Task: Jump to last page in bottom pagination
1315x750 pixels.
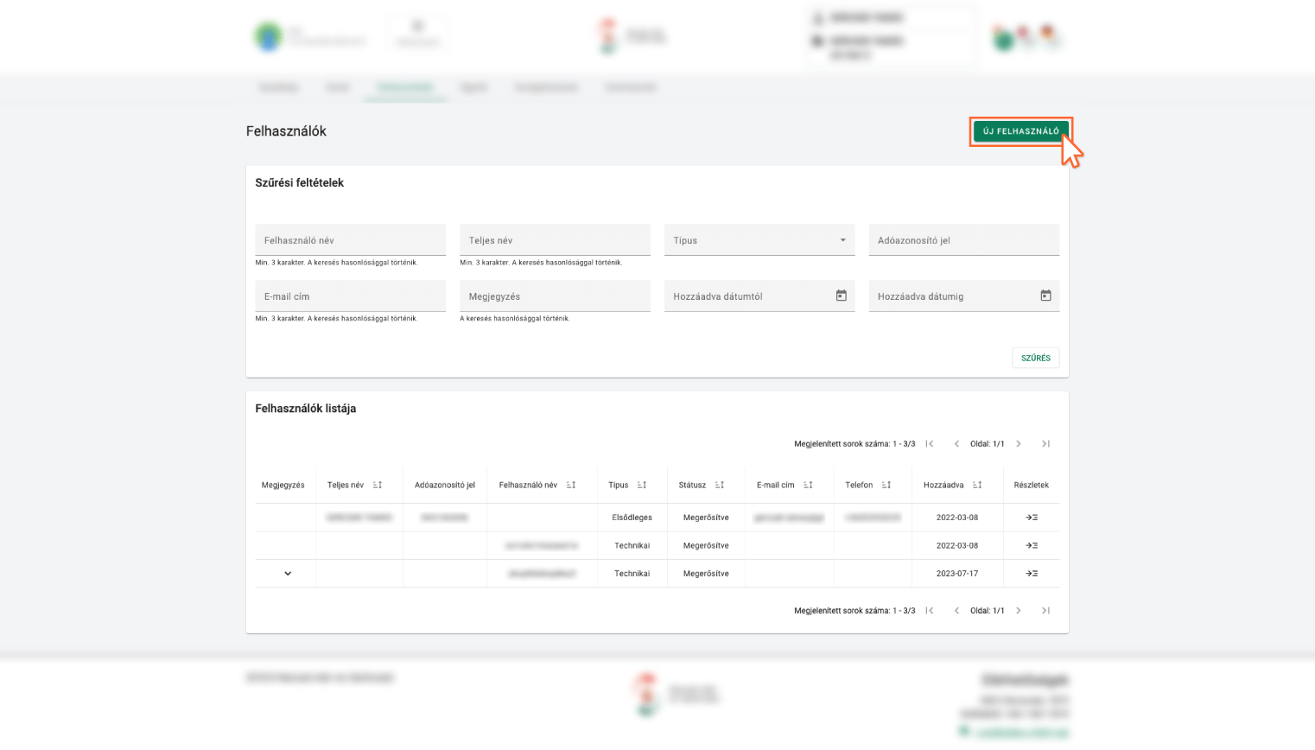Action: [x=1045, y=611]
